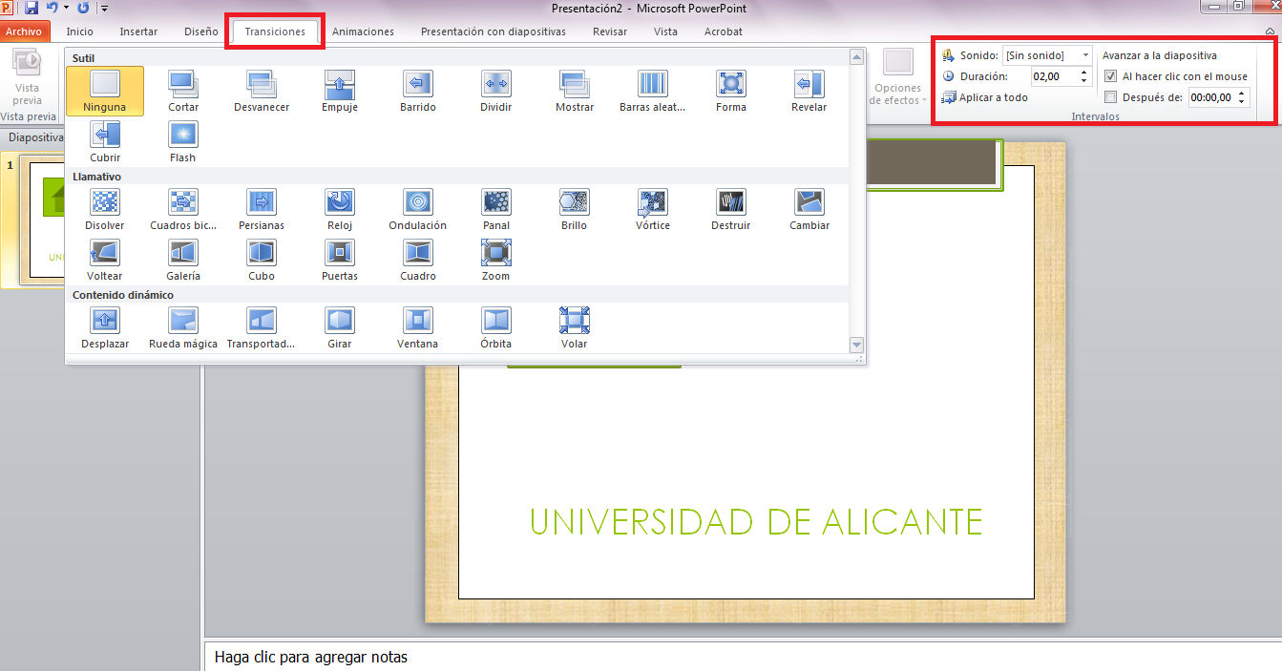Image resolution: width=1282 pixels, height=671 pixels.
Task: Apply the Brillo transition
Action: 575,209
